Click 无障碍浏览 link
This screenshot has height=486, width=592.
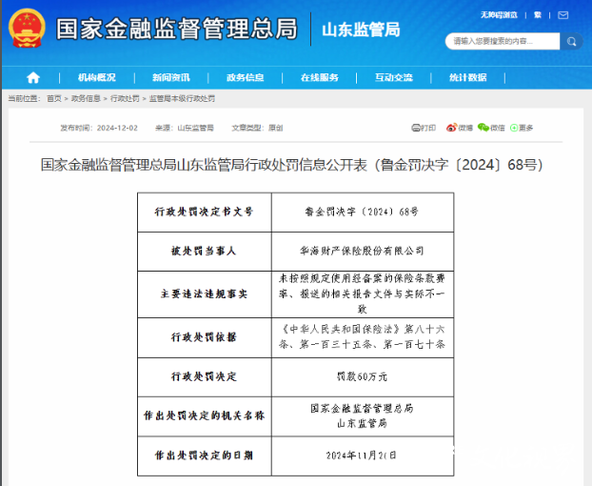click(499, 15)
